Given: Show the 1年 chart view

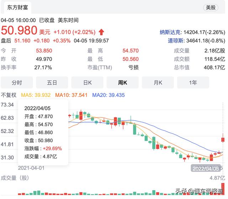Looking at the screenshot, I should tap(193, 83).
